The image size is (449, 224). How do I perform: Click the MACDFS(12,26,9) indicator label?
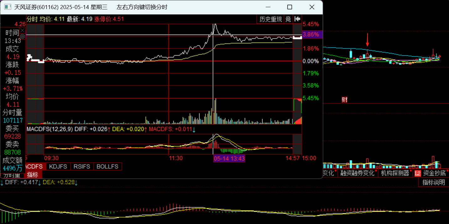[49, 129]
